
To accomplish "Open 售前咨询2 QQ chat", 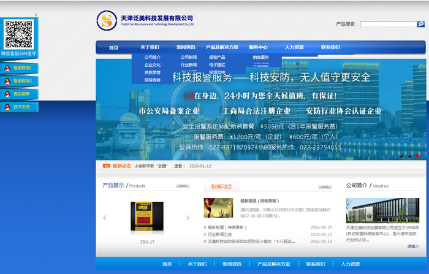I will coord(19,81).
